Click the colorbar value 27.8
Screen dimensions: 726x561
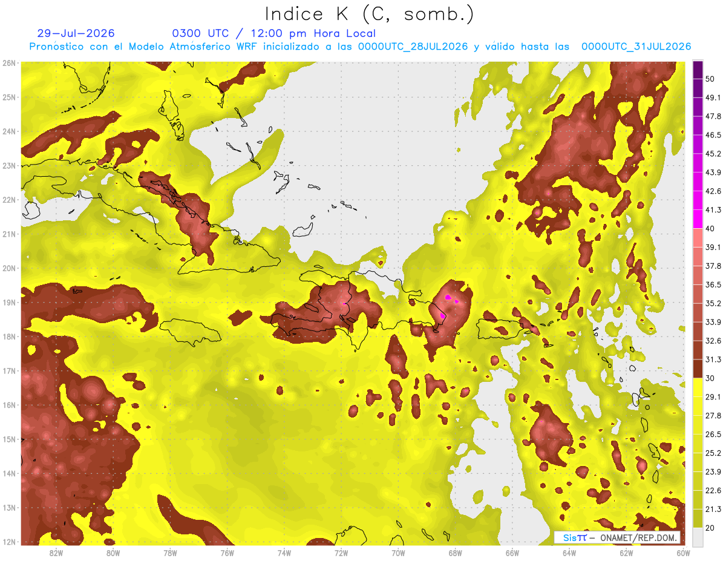tap(713, 415)
